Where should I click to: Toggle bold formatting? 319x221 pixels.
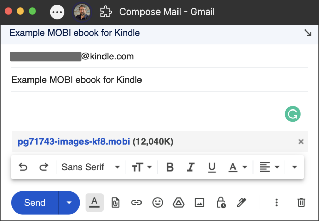point(170,167)
